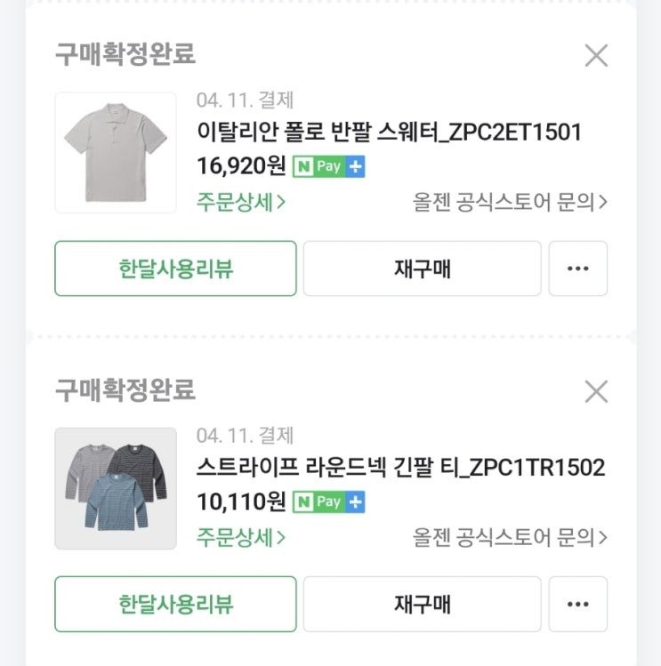Dismiss the stripe round-neck tee order card
Image resolution: width=661 pixels, height=666 pixels.
[x=596, y=391]
